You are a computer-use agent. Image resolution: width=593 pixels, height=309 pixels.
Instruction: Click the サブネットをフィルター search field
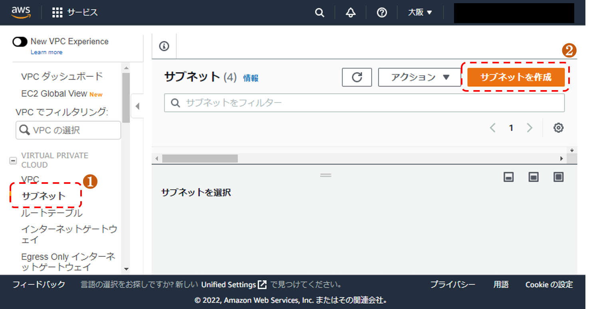tap(364, 103)
